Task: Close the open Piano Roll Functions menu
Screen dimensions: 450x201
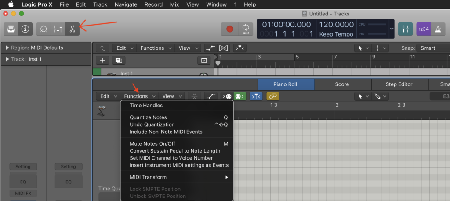Action: click(x=139, y=96)
